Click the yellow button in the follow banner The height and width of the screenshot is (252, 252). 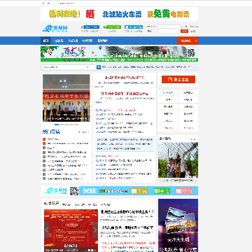[x=139, y=191]
